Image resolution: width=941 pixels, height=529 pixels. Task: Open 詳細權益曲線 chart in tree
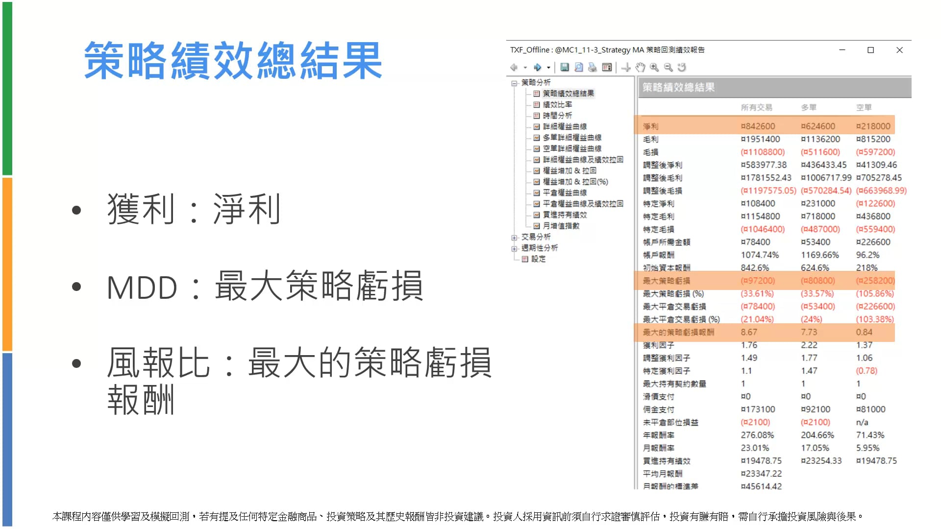pyautogui.click(x=565, y=126)
